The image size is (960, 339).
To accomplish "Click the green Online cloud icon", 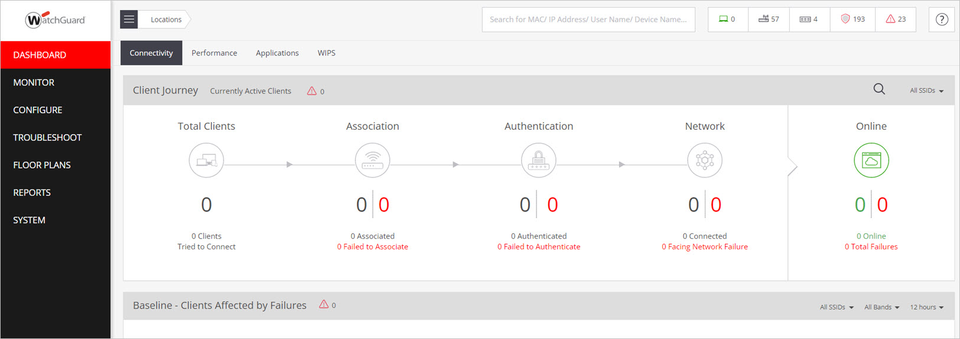I will (x=871, y=160).
